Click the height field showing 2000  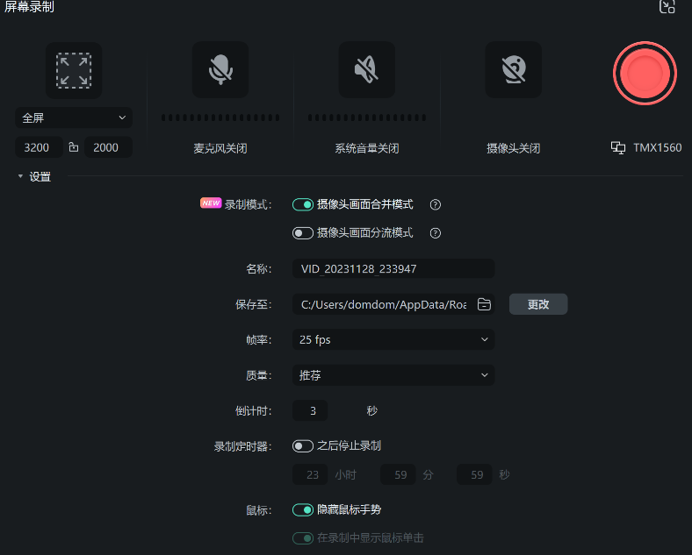click(108, 147)
